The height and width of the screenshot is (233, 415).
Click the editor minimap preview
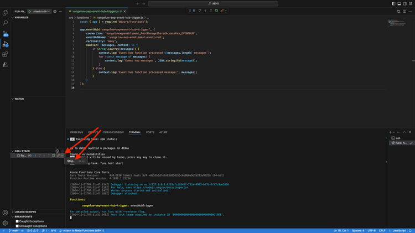click(396, 23)
